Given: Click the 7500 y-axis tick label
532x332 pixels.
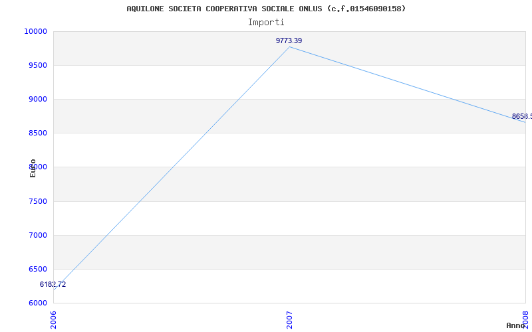Looking at the screenshot, I should pos(38,202).
